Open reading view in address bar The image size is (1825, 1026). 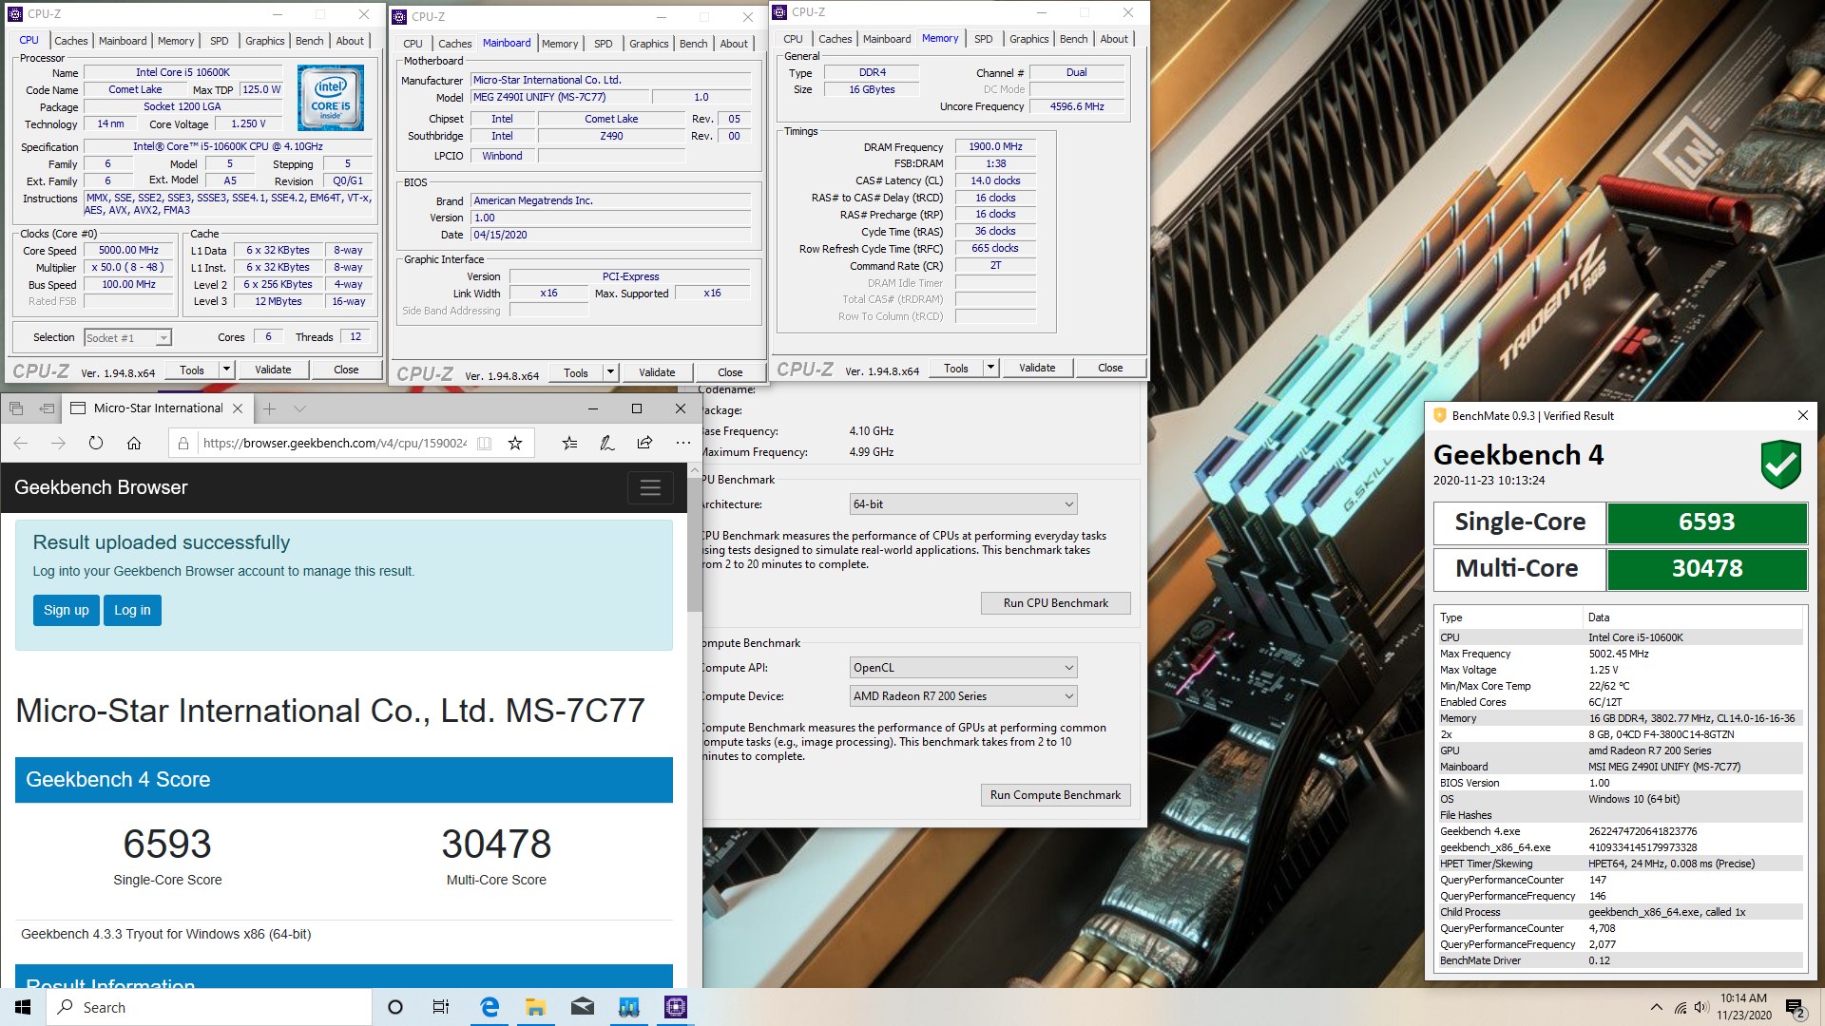(484, 444)
